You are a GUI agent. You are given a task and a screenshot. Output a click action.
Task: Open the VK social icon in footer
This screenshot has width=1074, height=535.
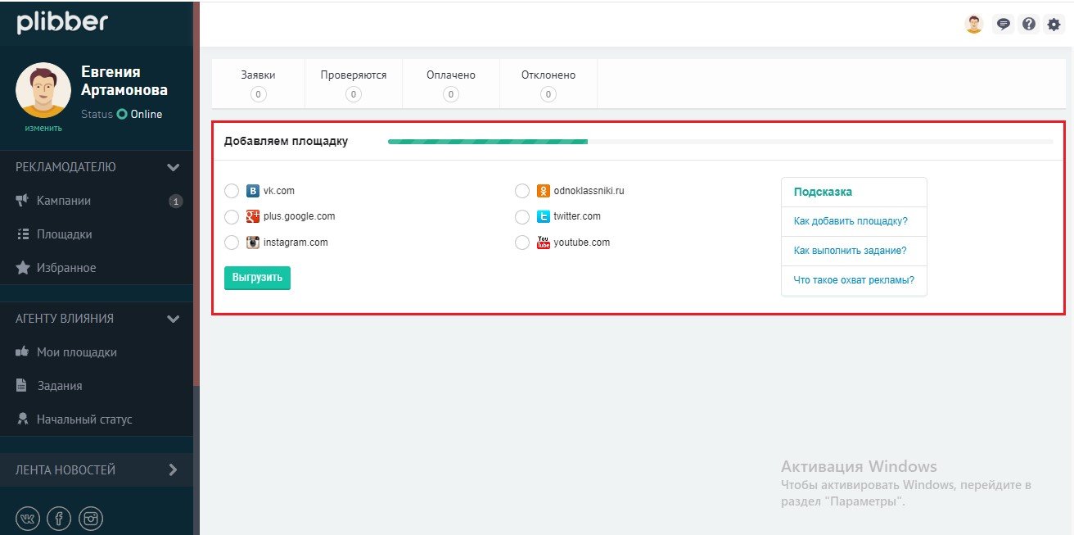click(28, 518)
